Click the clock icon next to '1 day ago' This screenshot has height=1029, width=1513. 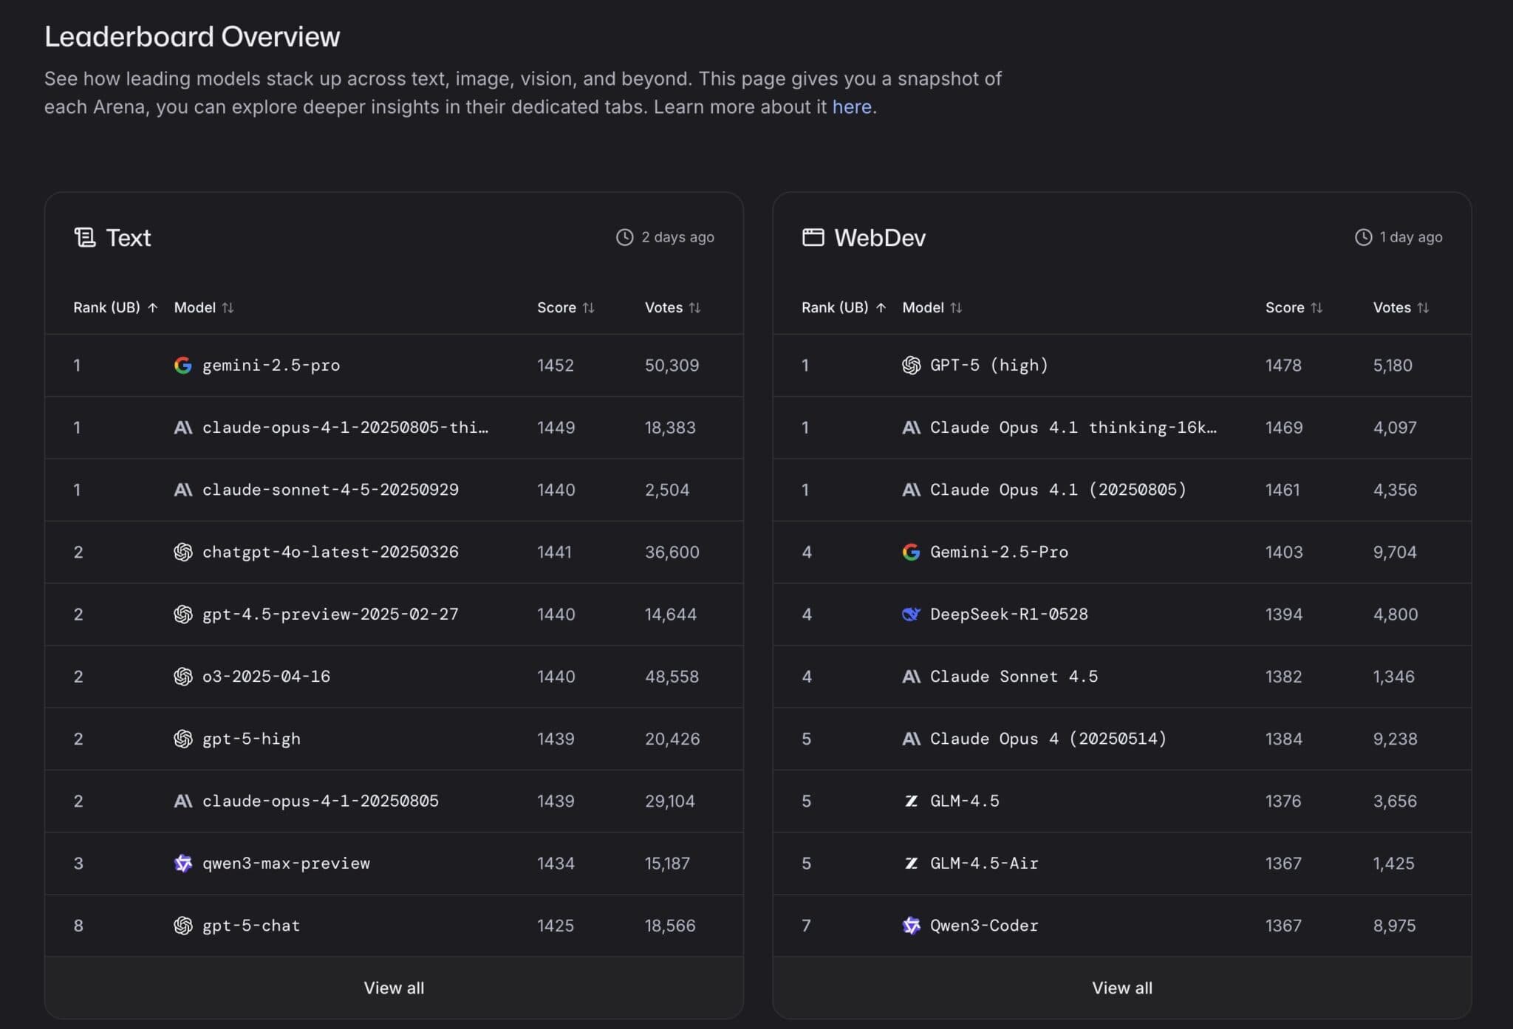pyautogui.click(x=1363, y=237)
